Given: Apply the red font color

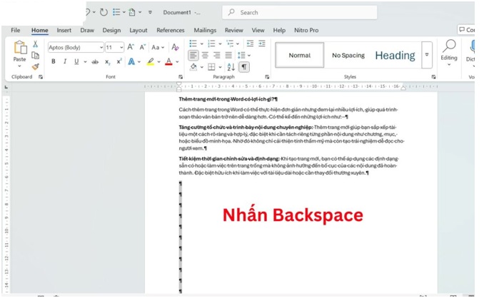Looking at the screenshot, I should coord(168,61).
